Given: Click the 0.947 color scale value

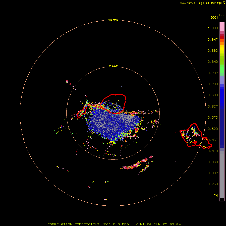Looking at the screenshot, I should tap(213, 39).
